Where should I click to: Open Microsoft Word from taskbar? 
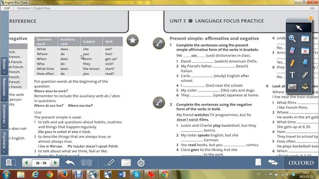pos(122,175)
